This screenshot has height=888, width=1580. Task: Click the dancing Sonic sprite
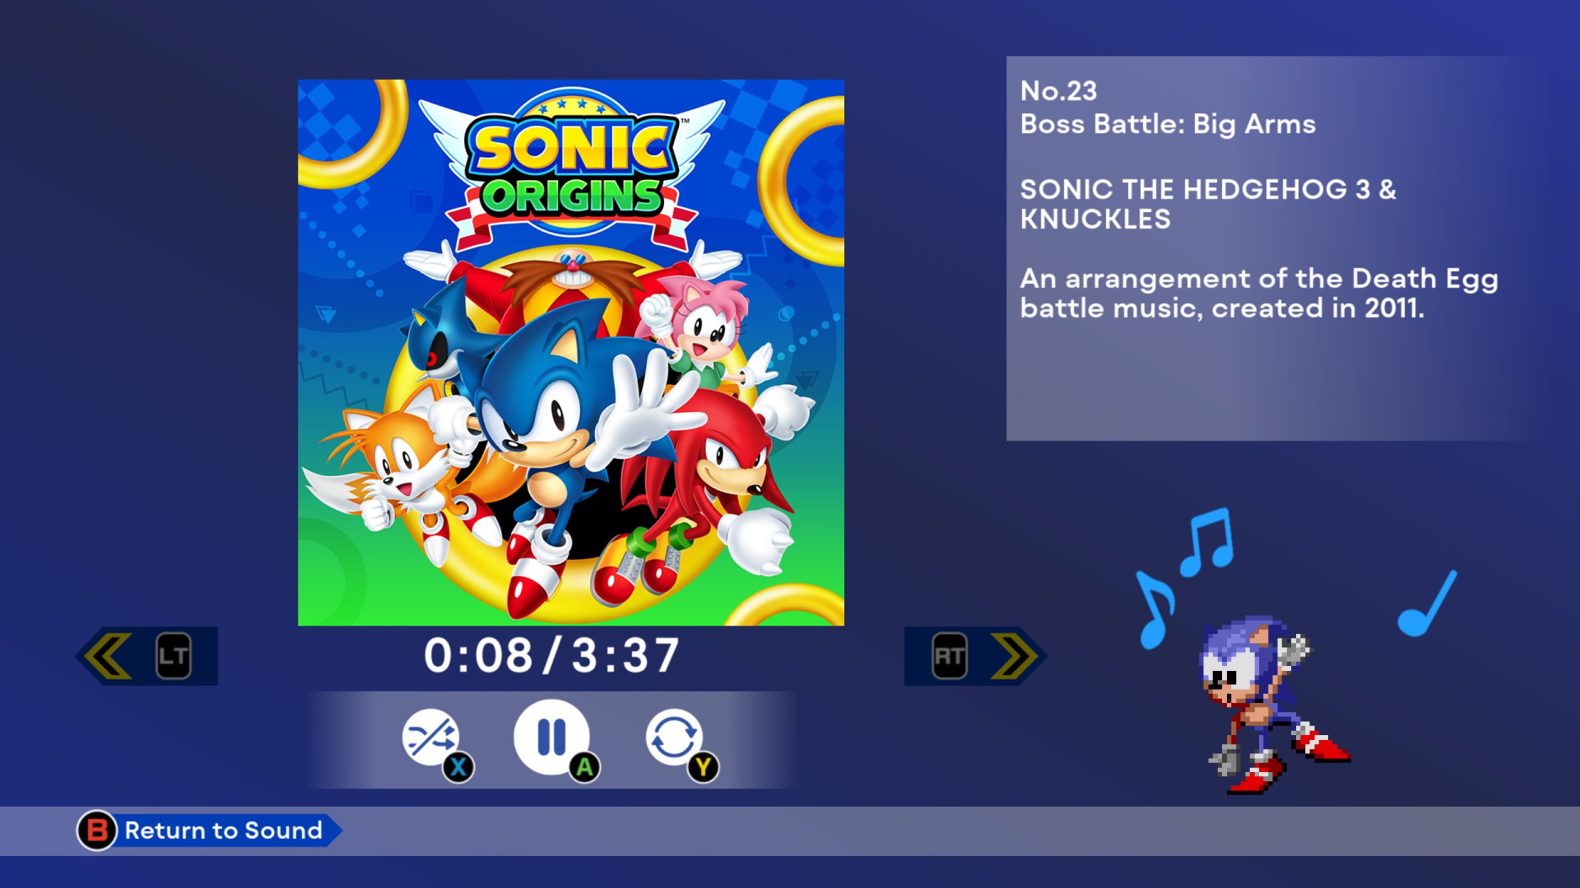1274,705
